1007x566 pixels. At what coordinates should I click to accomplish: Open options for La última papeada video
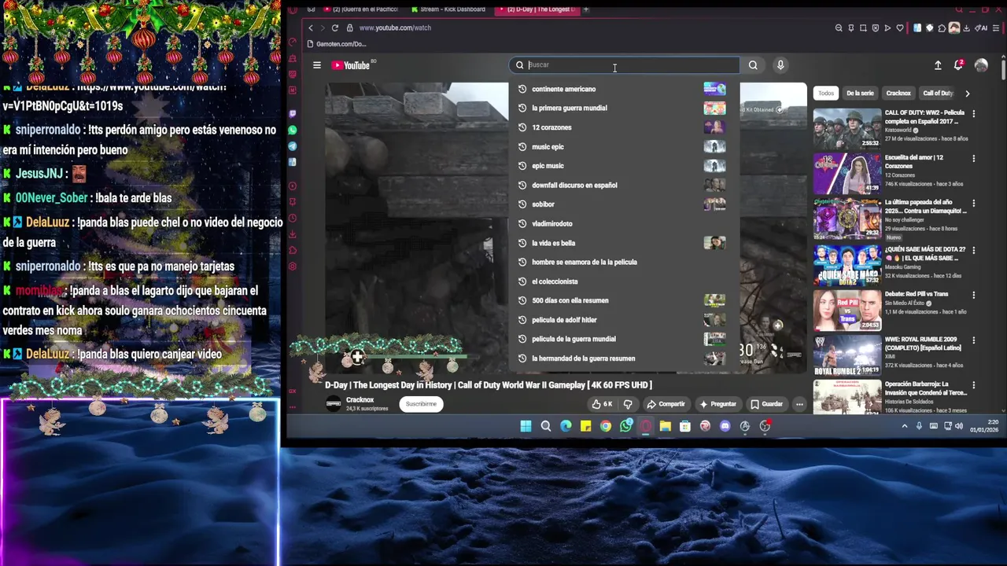point(974,203)
